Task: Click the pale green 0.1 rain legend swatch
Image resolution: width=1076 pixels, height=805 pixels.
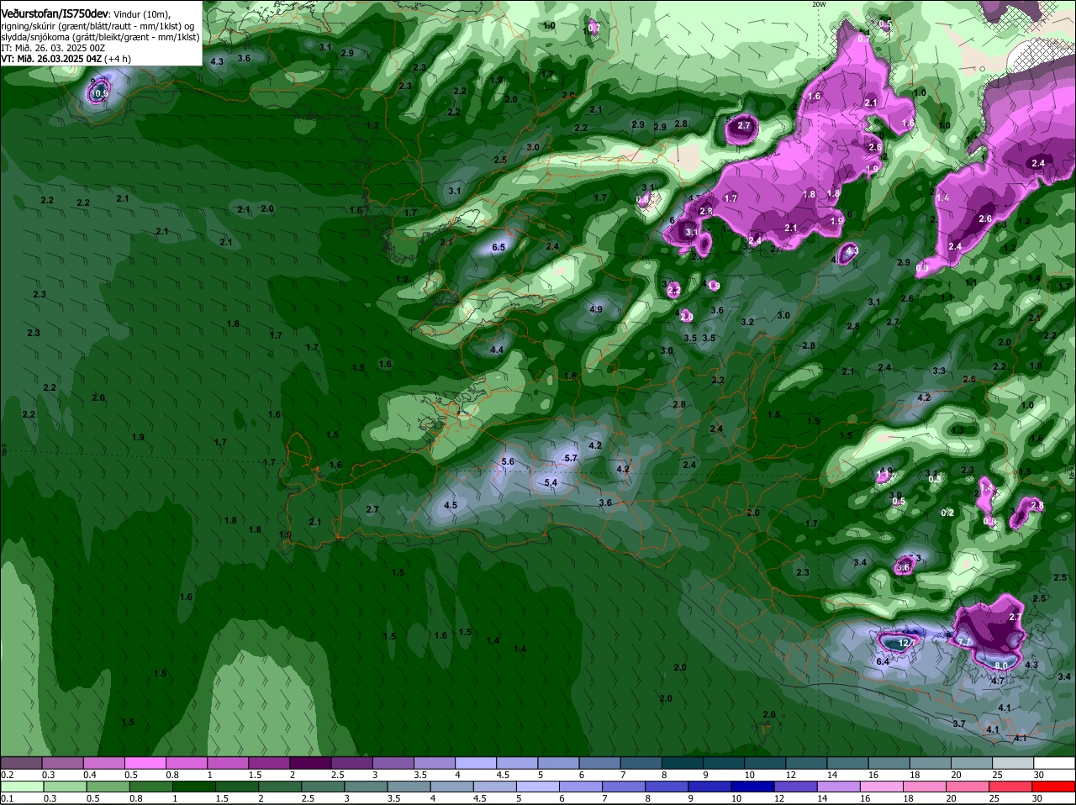Action: [22, 787]
